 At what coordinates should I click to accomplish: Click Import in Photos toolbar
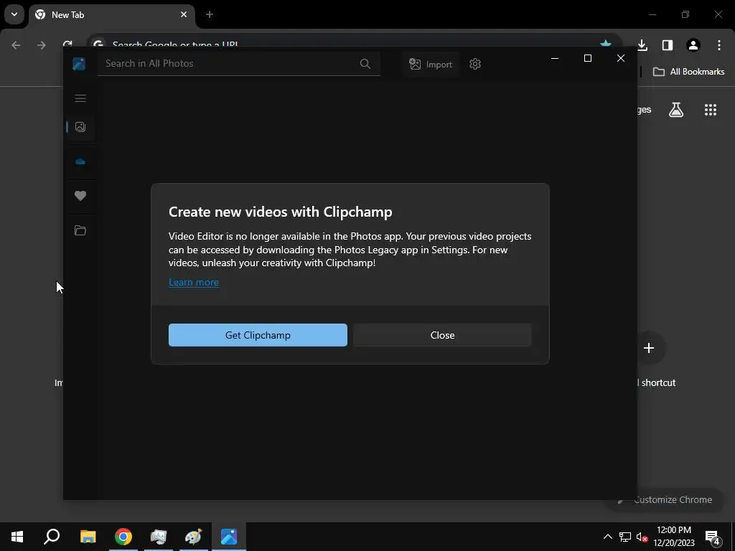click(x=431, y=64)
